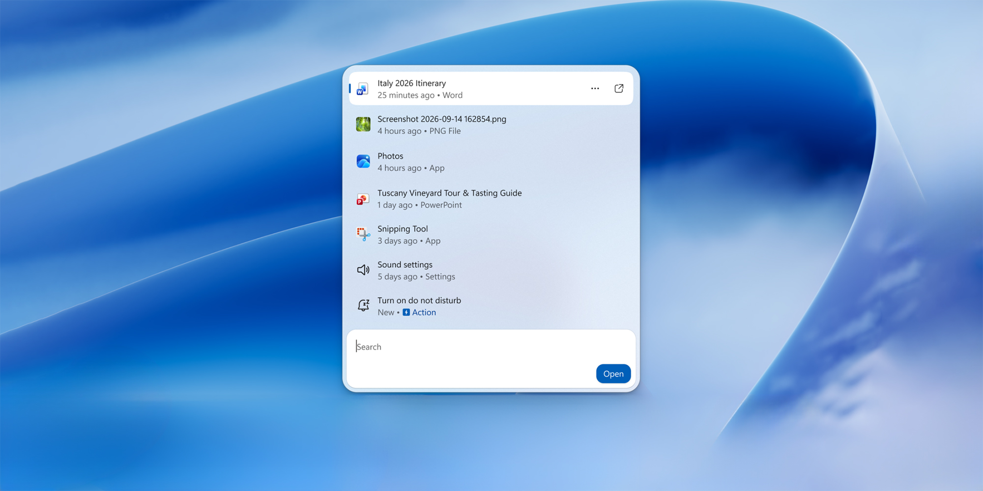
Task: Click the blue Action label
Action: click(424, 312)
